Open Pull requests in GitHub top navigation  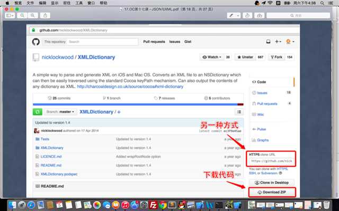(x=154, y=42)
